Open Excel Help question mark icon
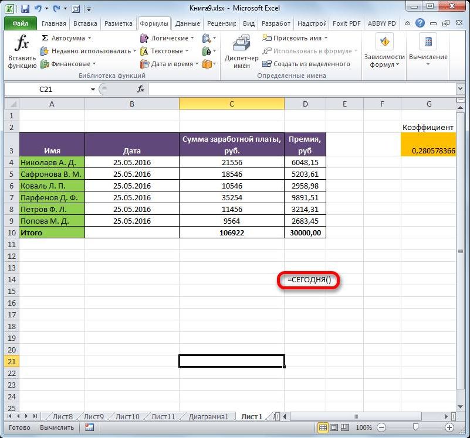This screenshot has height=438, width=470. pos(420,23)
